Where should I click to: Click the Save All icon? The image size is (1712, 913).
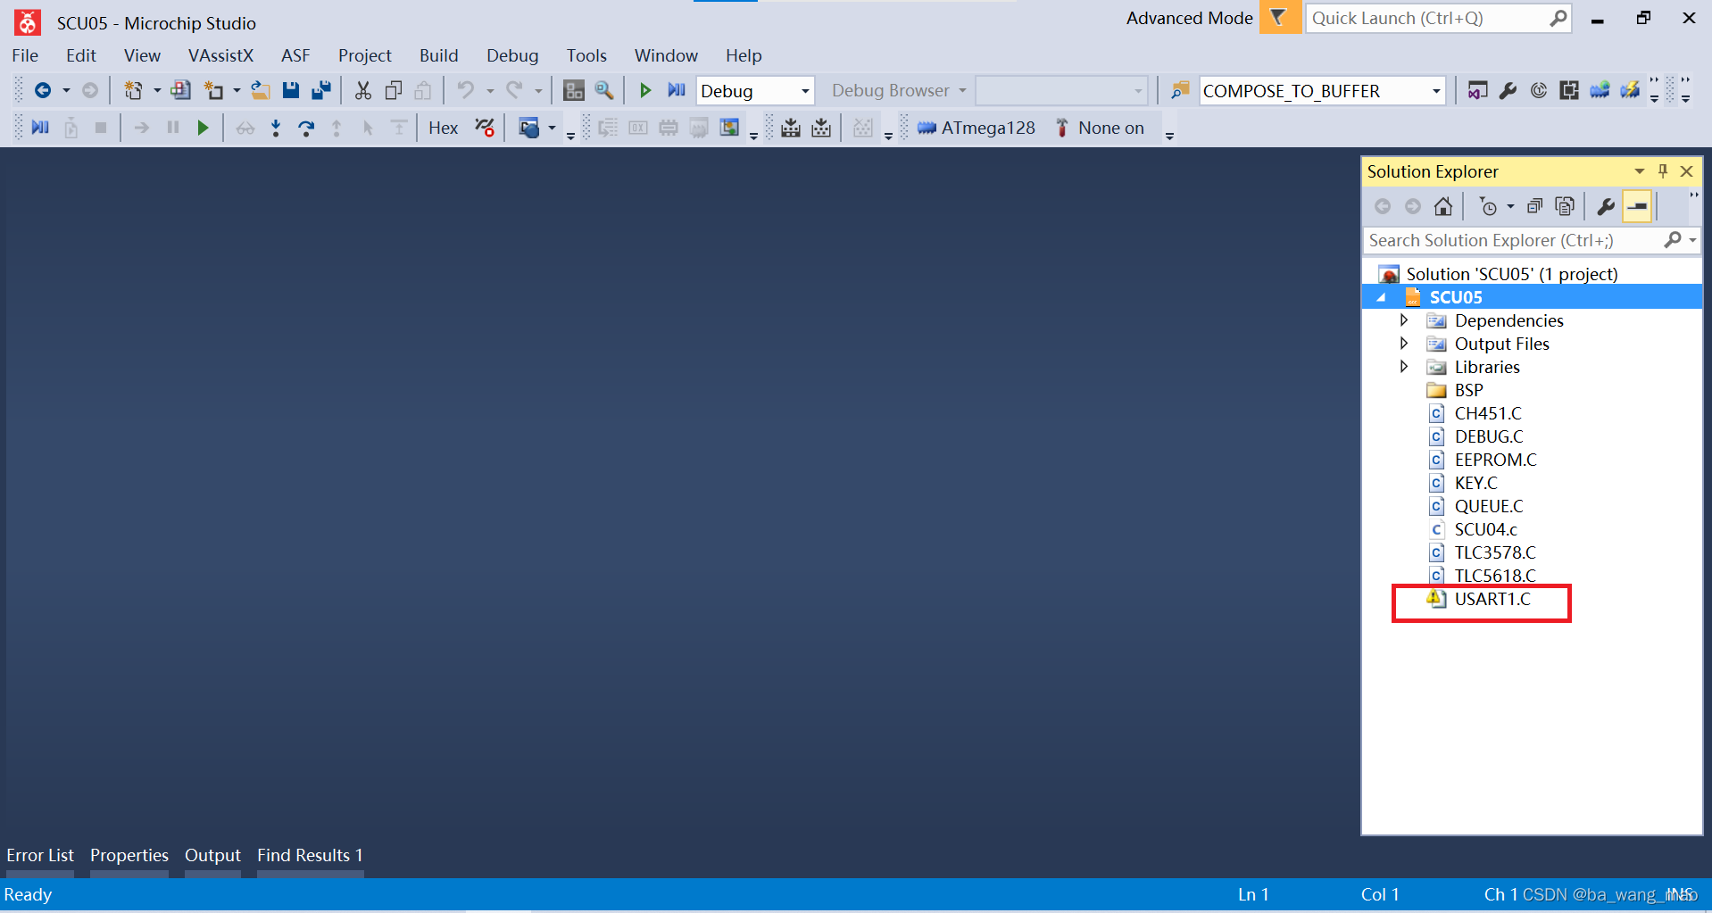(x=321, y=90)
